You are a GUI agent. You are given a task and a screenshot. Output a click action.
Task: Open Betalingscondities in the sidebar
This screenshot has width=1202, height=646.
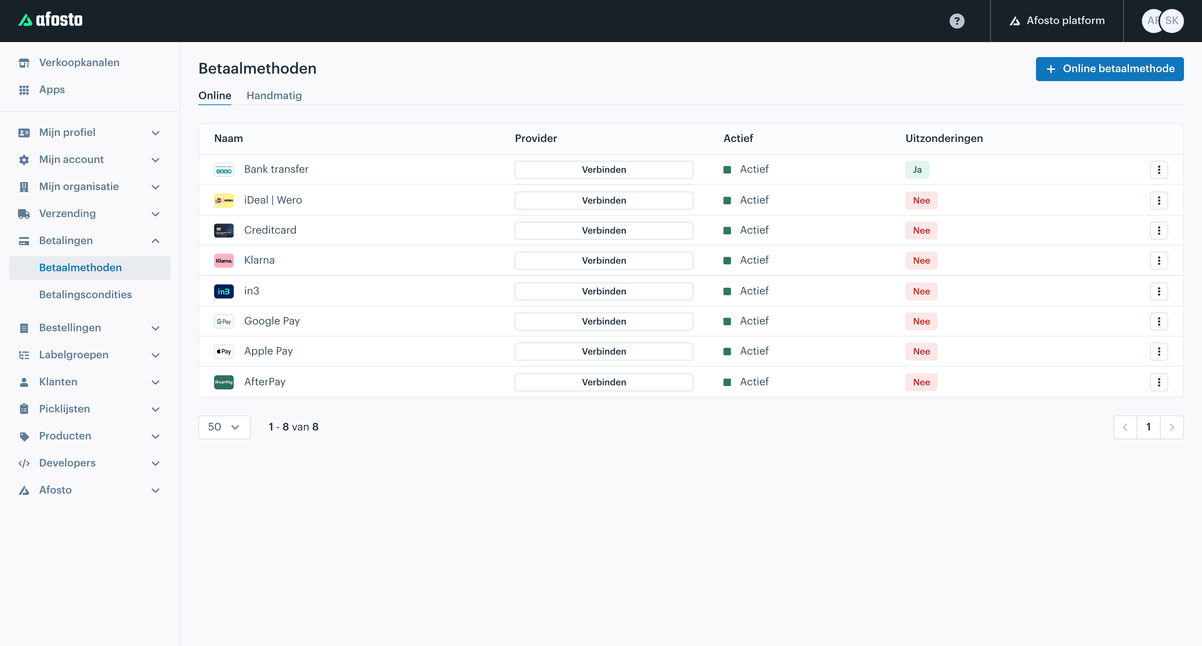pyautogui.click(x=85, y=295)
